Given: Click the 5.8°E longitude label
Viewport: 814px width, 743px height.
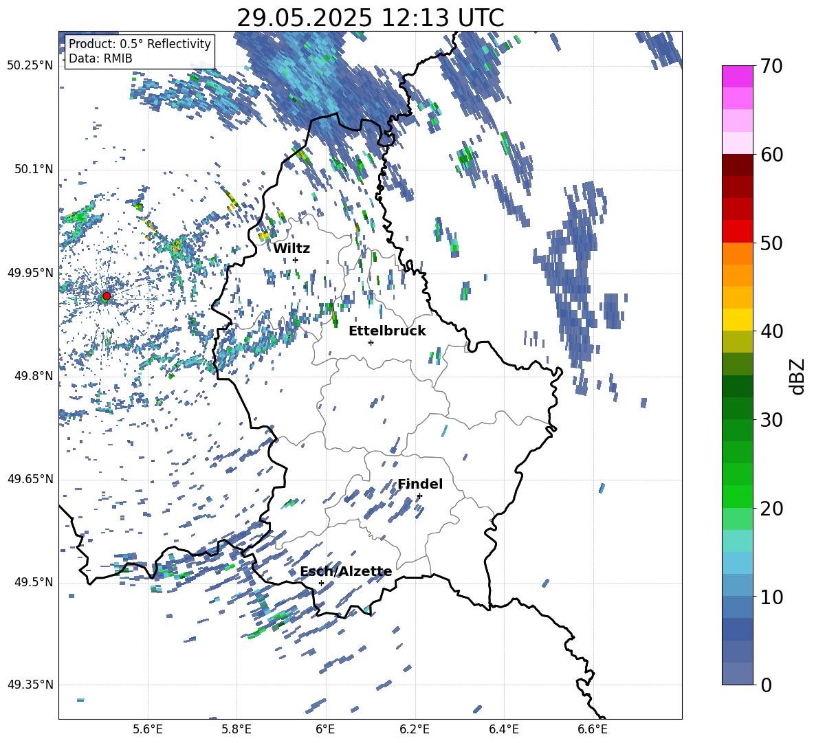Looking at the screenshot, I should point(236,730).
